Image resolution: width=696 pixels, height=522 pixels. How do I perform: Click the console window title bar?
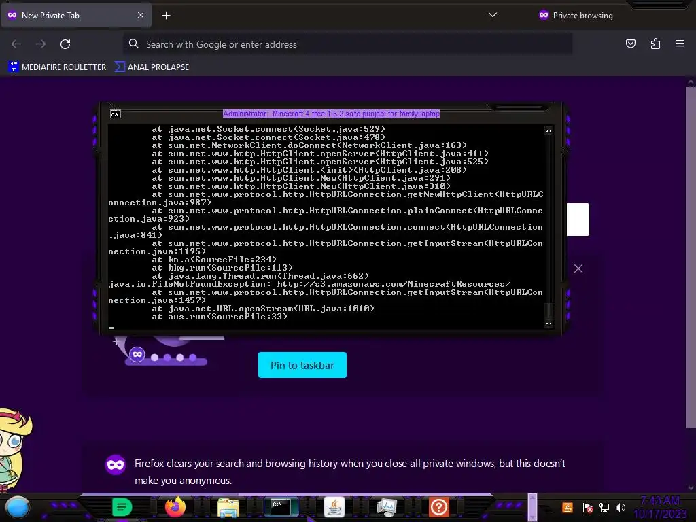(x=331, y=114)
